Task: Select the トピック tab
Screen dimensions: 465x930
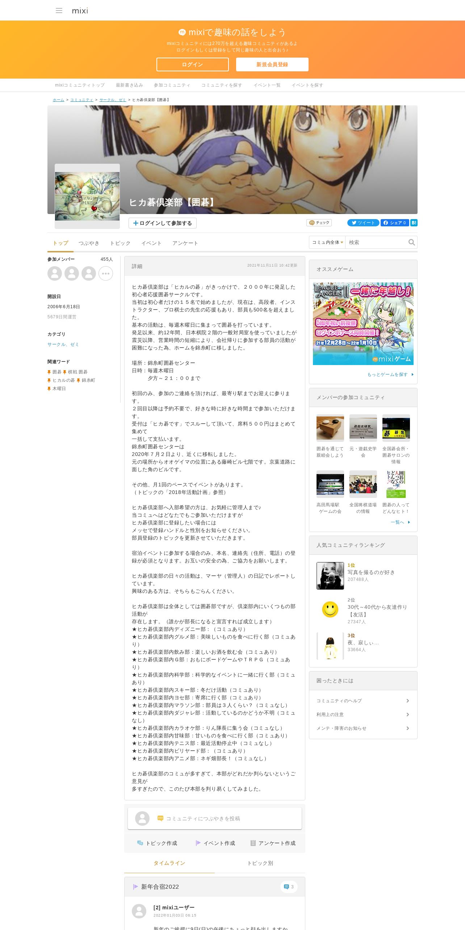Action: pos(120,243)
